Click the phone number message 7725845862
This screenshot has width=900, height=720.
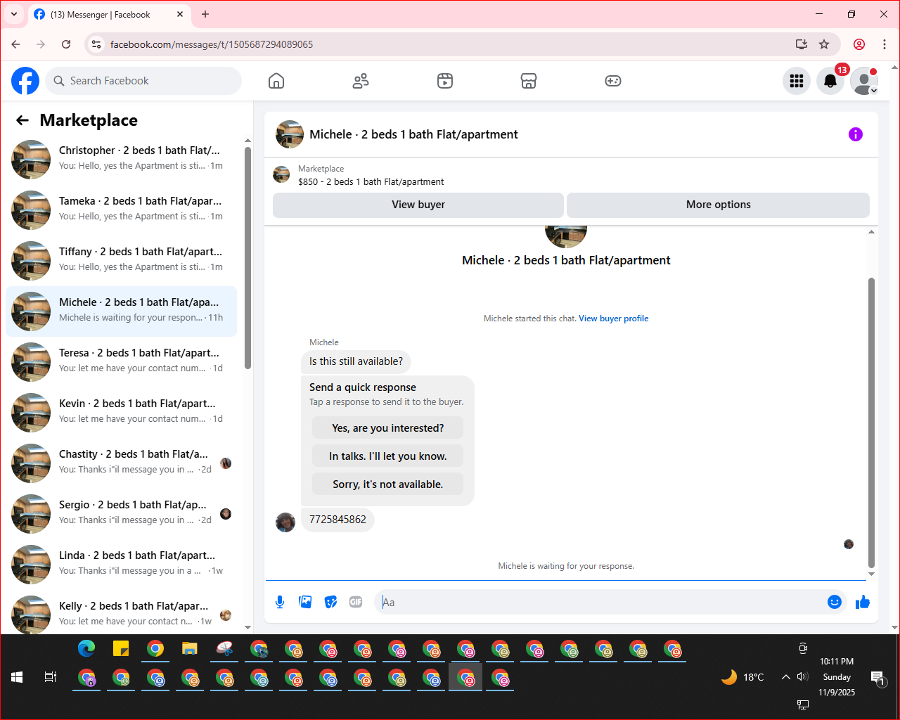(337, 520)
